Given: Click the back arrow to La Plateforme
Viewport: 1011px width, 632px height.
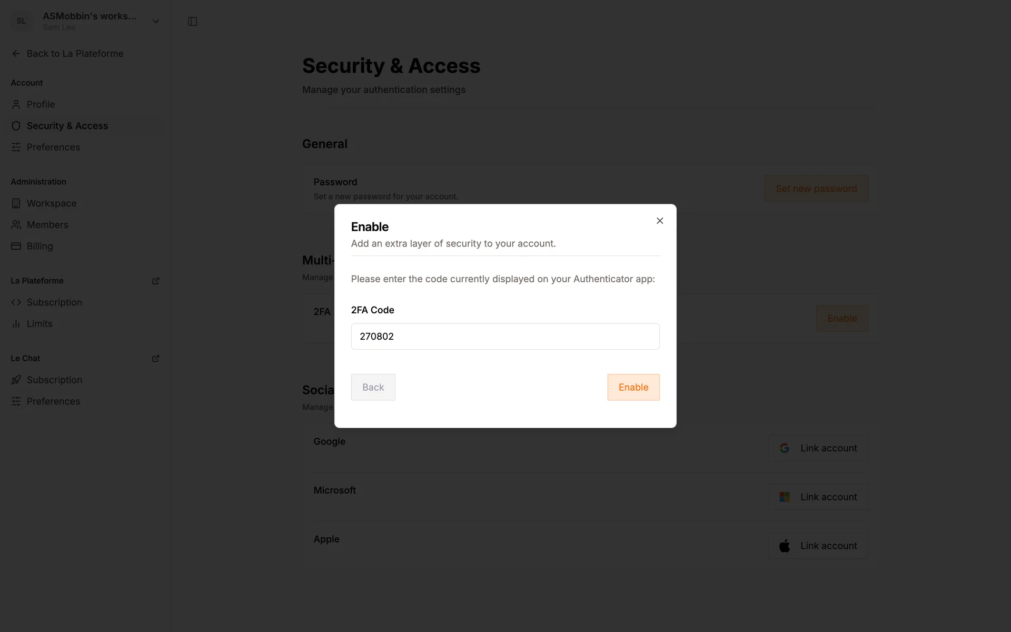Looking at the screenshot, I should tap(16, 54).
